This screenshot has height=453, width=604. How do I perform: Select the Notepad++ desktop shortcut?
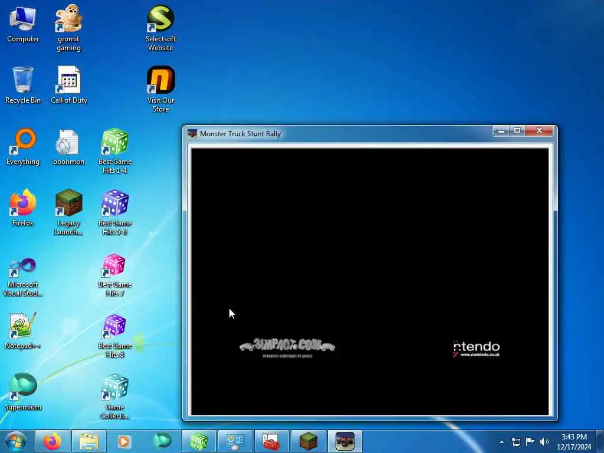coord(23,331)
